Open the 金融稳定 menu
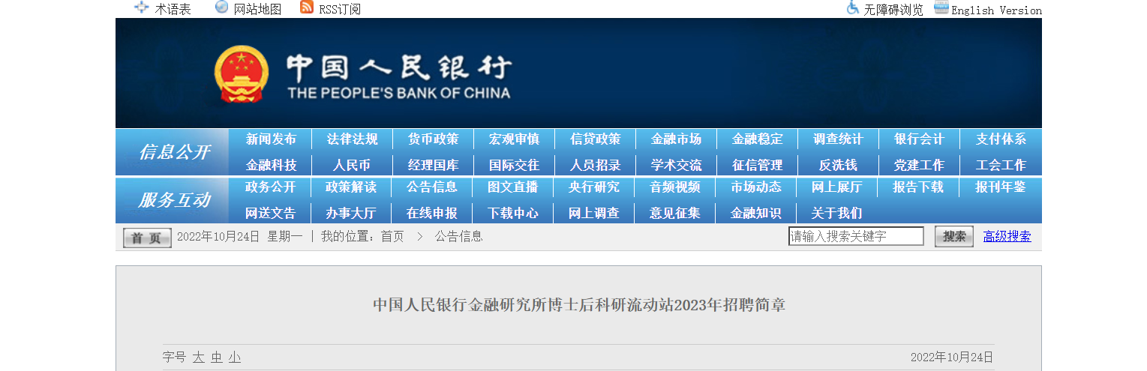1147x371 pixels. coord(757,139)
